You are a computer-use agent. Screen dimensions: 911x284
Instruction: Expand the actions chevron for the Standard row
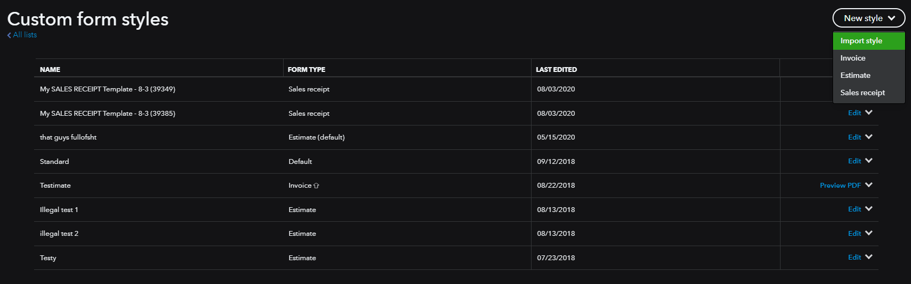869,161
